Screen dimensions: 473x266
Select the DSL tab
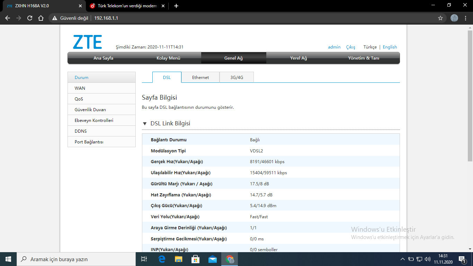[x=167, y=78]
